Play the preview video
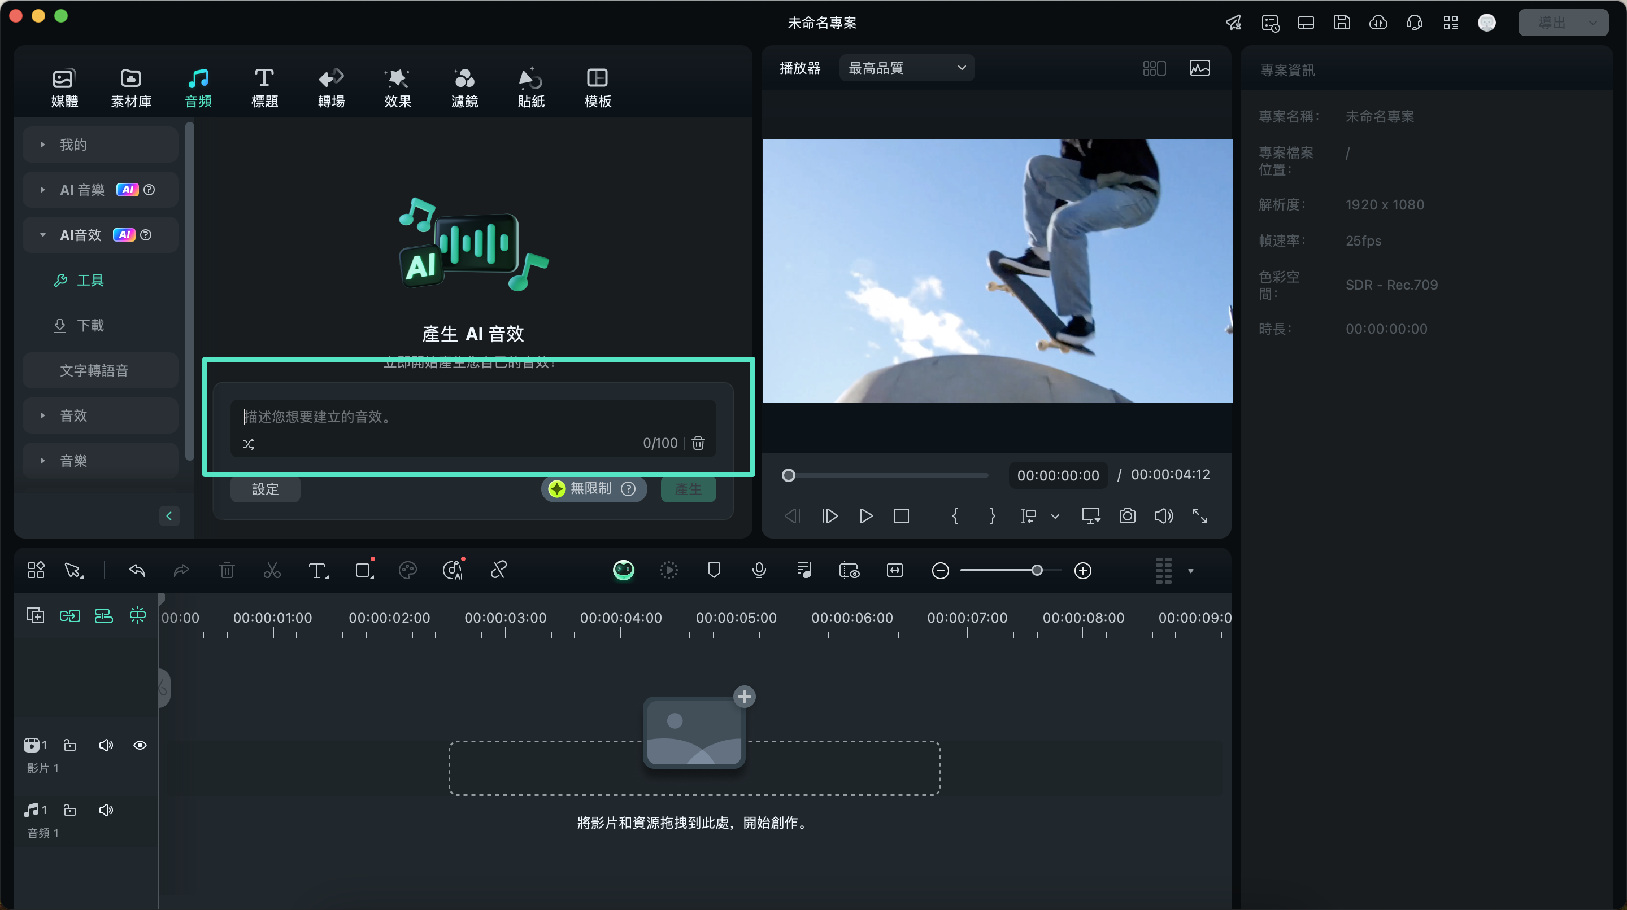 point(866,516)
